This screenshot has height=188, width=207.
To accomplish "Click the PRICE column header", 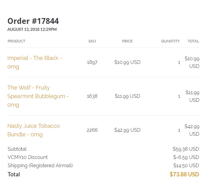I will coord(127,41).
